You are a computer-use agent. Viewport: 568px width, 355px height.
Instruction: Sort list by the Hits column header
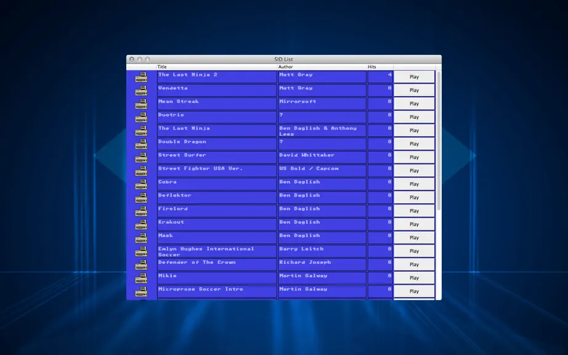[380, 67]
